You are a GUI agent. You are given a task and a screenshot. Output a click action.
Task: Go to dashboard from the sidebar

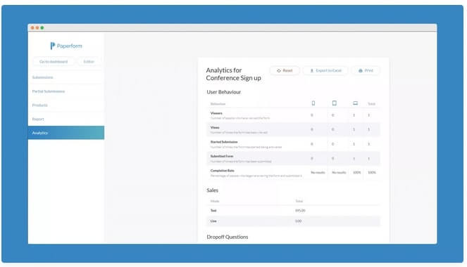coord(54,61)
